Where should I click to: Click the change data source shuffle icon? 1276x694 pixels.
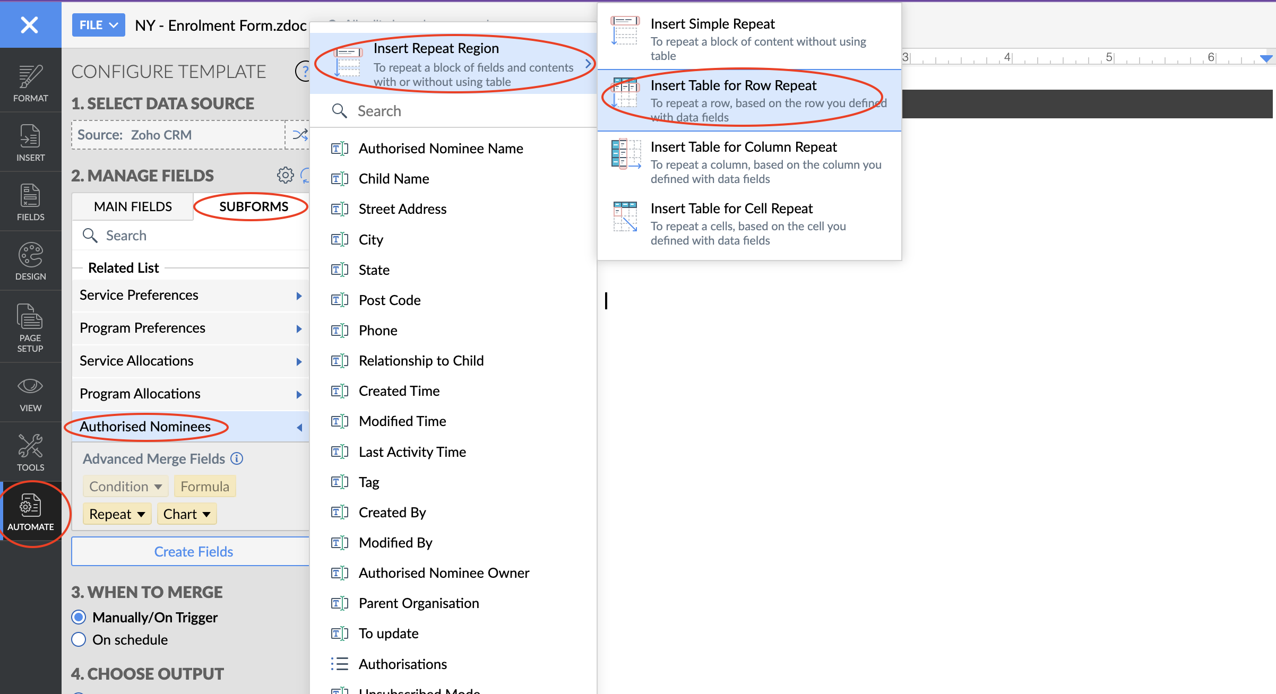tap(299, 135)
